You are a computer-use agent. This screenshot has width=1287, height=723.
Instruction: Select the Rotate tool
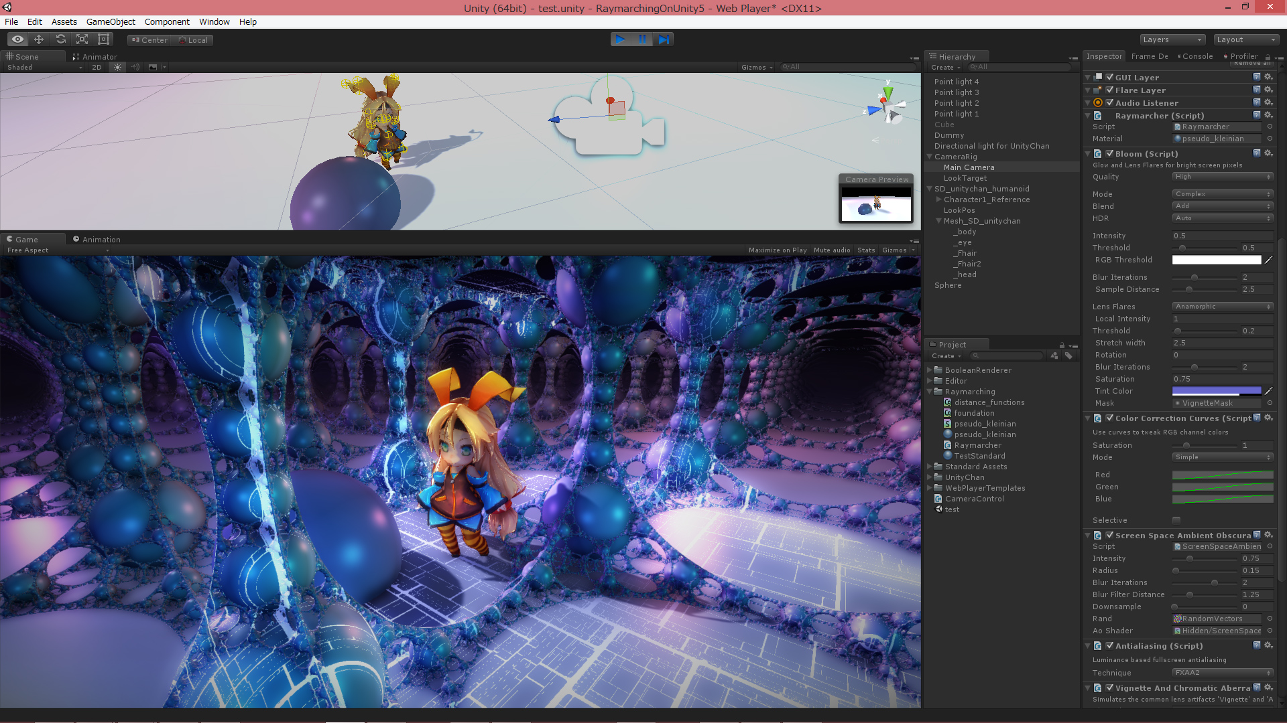click(x=60, y=39)
